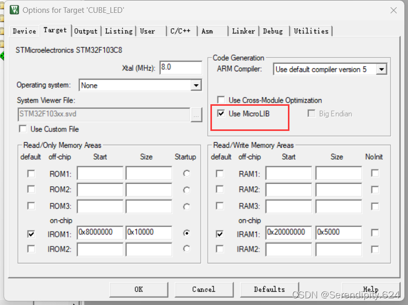The width and height of the screenshot is (408, 305).
Task: Toggle Use Cross-Module Optimization checkbox
Action: pyautogui.click(x=221, y=100)
